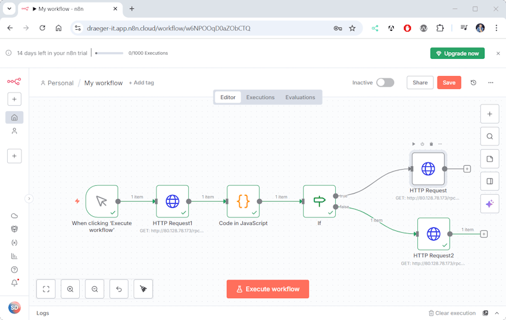
Task: Open workflow history clock icon
Action: click(473, 83)
